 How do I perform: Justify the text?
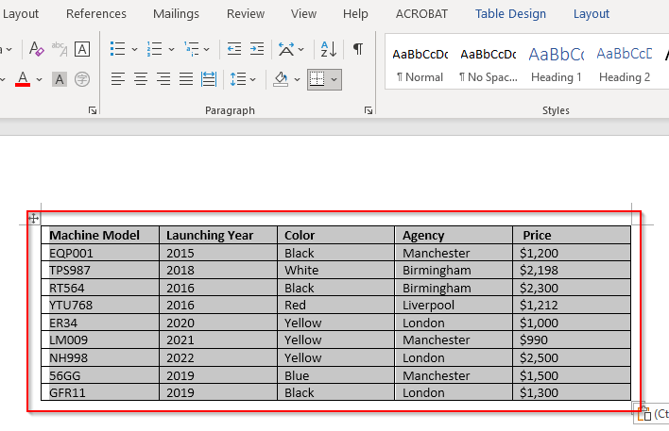(x=186, y=79)
